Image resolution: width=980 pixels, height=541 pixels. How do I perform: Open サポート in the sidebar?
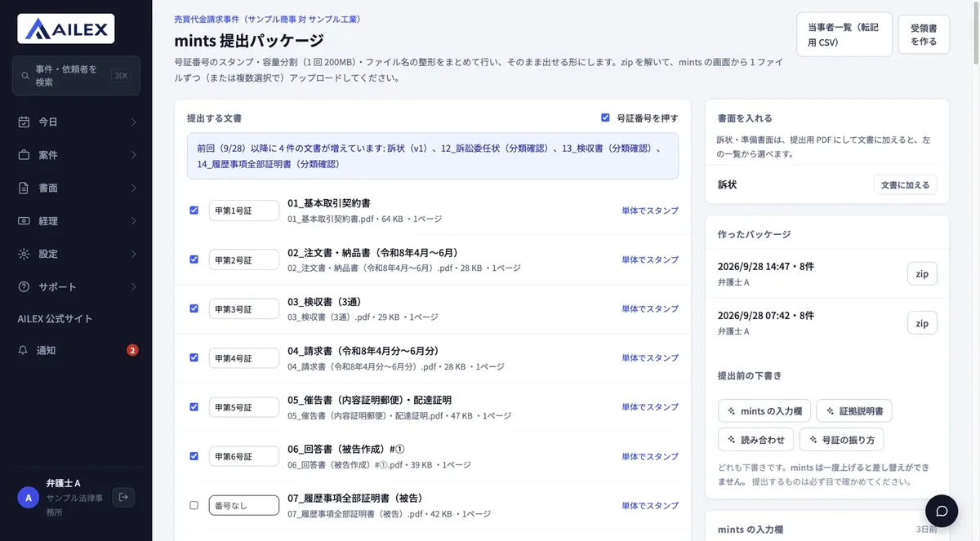(76, 286)
